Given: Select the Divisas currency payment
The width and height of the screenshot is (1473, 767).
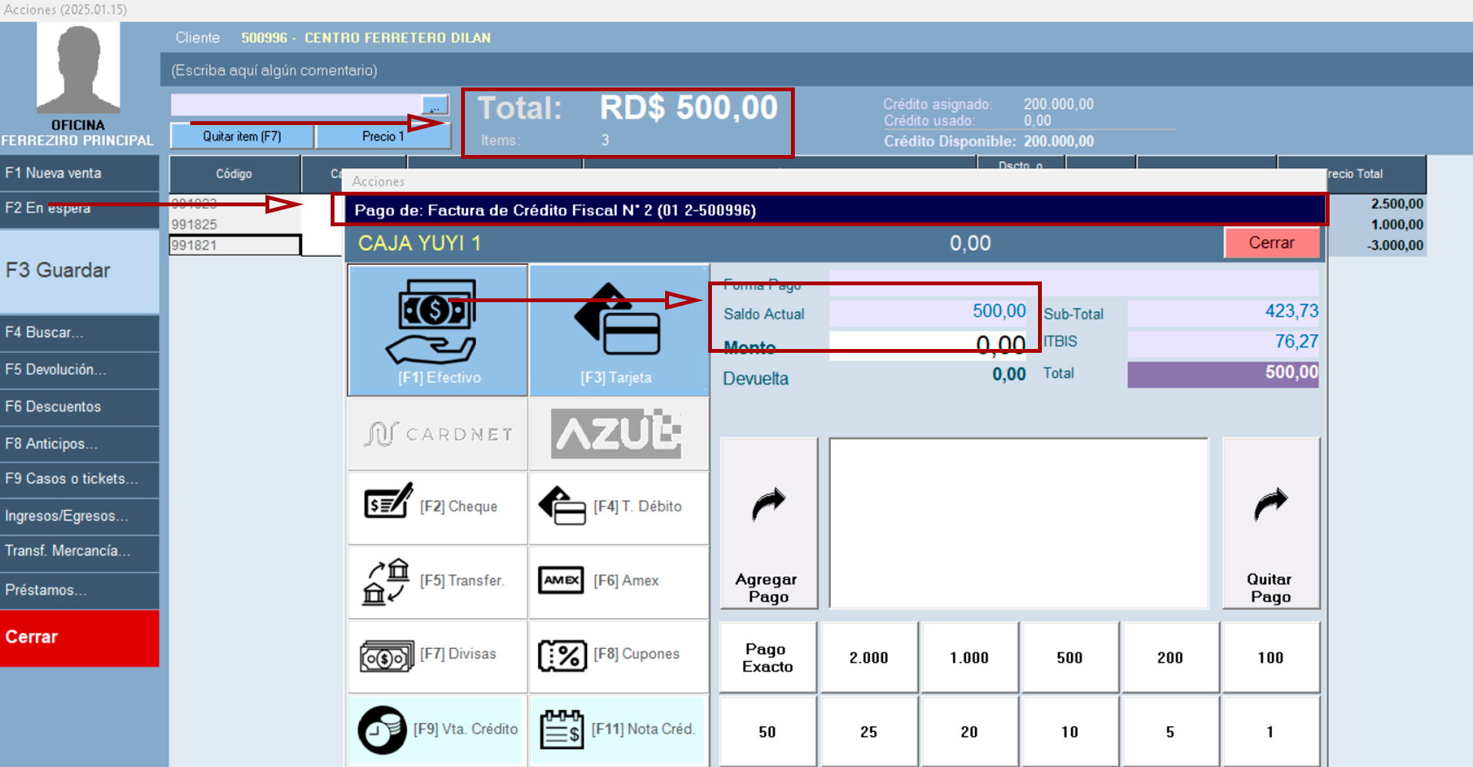Looking at the screenshot, I should [x=437, y=655].
